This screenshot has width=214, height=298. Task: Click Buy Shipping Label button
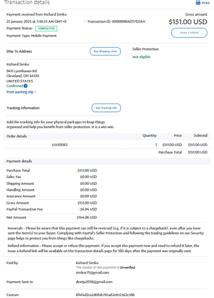tap(105, 51)
